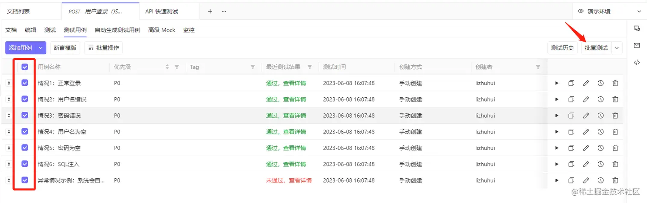Open the 文档 sub-tab
Screen dimensions: 647x203
click(11, 30)
